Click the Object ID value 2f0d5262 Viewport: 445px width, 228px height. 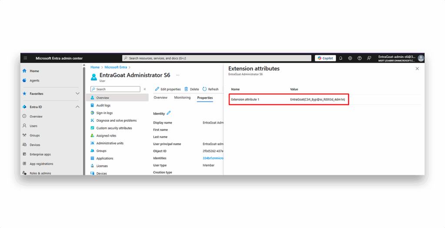[213, 151]
